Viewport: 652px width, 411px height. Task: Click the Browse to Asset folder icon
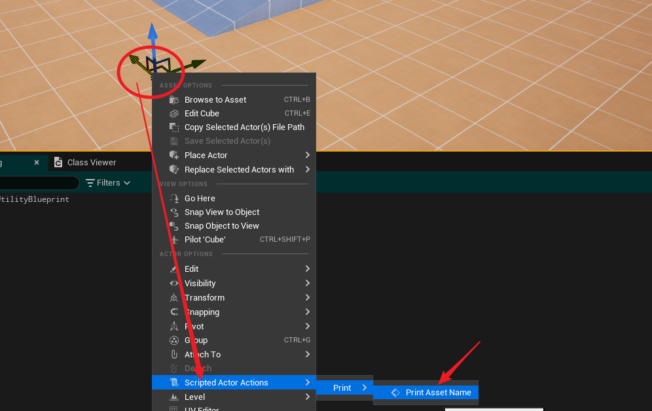point(175,99)
